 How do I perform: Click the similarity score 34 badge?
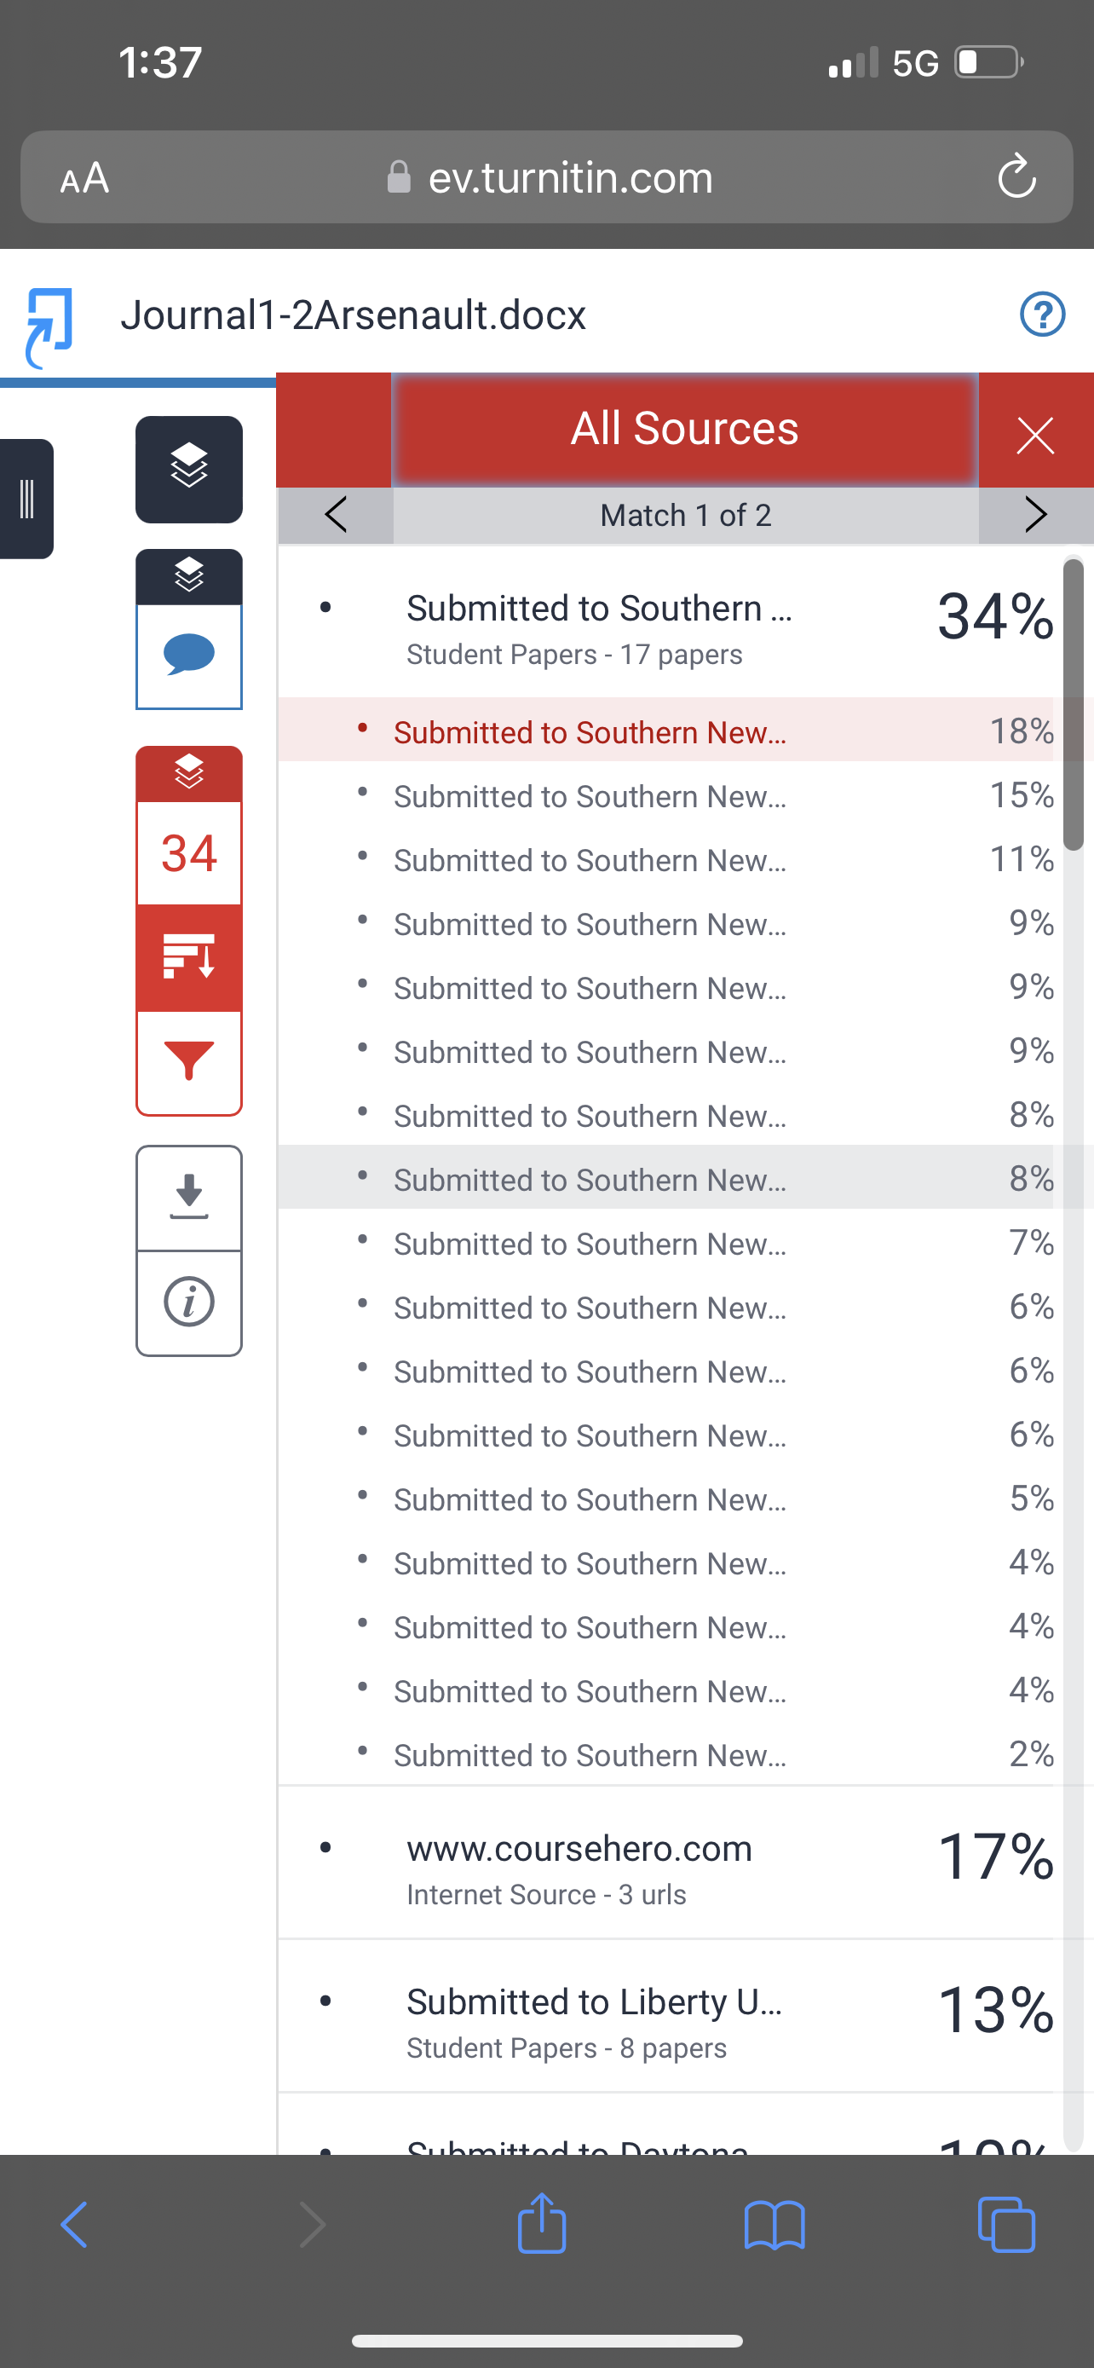[189, 853]
